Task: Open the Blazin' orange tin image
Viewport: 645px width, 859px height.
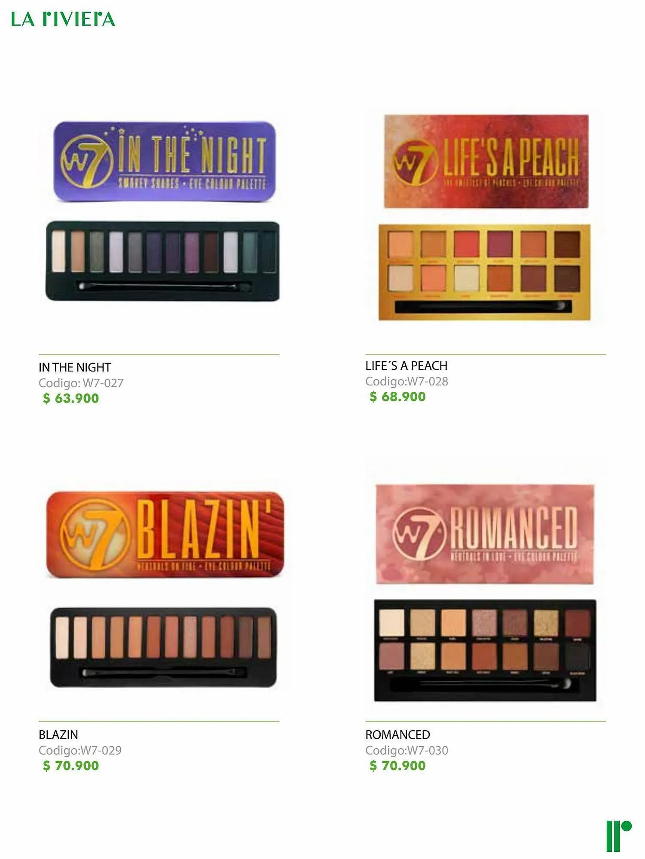Action: pos(165,534)
